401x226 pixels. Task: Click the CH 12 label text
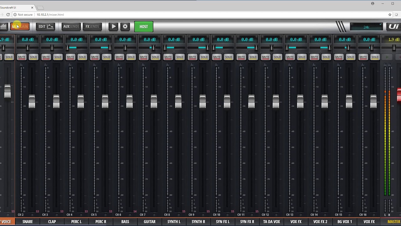[x=265, y=215]
